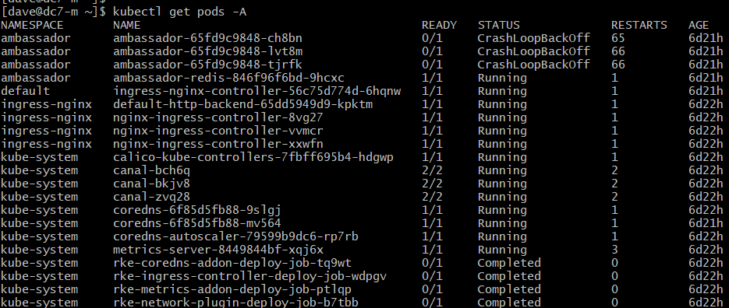This screenshot has width=729, height=308.
Task: Click the ingress-nginx namespace beside default-http-backend
Action: click(47, 104)
